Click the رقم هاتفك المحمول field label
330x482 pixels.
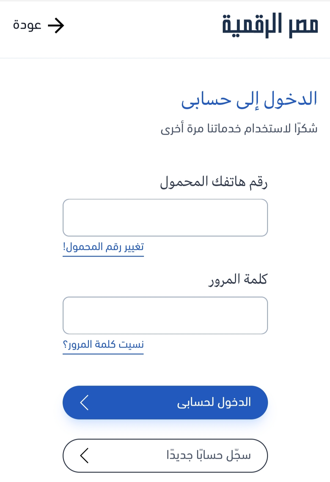(x=214, y=182)
